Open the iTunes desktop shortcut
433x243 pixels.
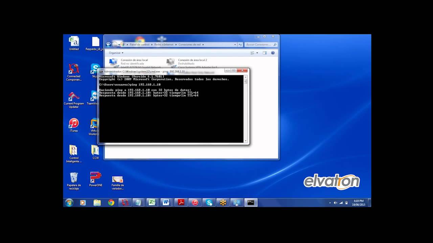pyautogui.click(x=74, y=125)
